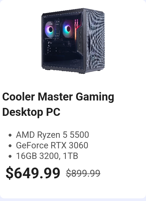Click the word "Gaming" in title
This screenshot has width=146, height=201.
point(95,97)
